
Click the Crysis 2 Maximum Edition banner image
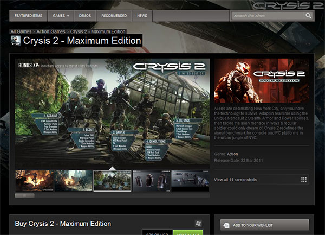coord(262,80)
